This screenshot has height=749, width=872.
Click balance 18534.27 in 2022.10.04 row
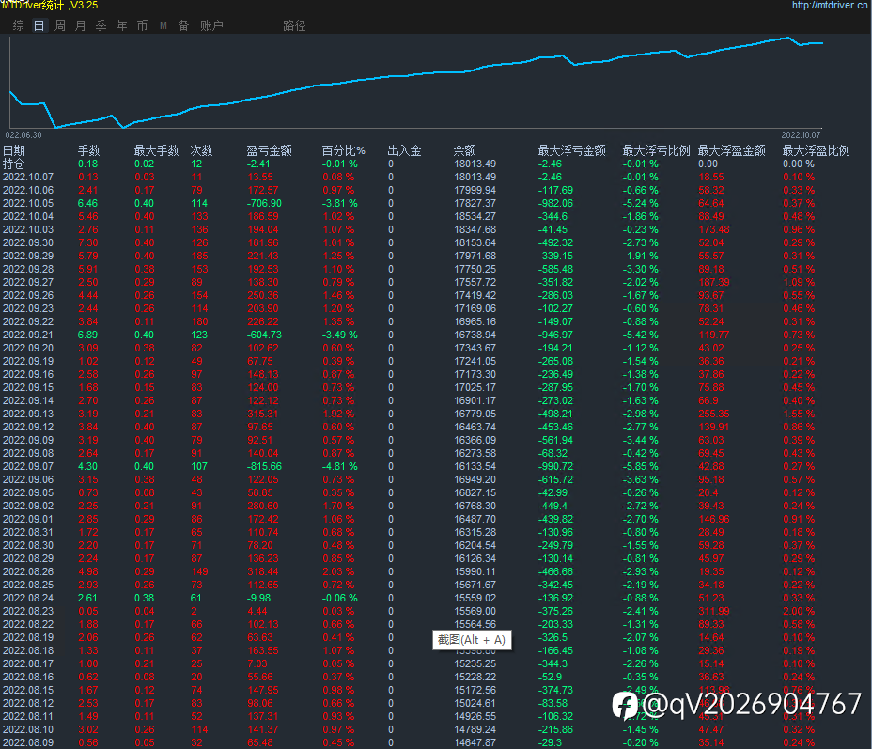(475, 216)
